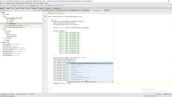The height and width of the screenshot is (97, 172).
Task: Click the Replace icon in toolbar
Action: [x=21, y=6]
